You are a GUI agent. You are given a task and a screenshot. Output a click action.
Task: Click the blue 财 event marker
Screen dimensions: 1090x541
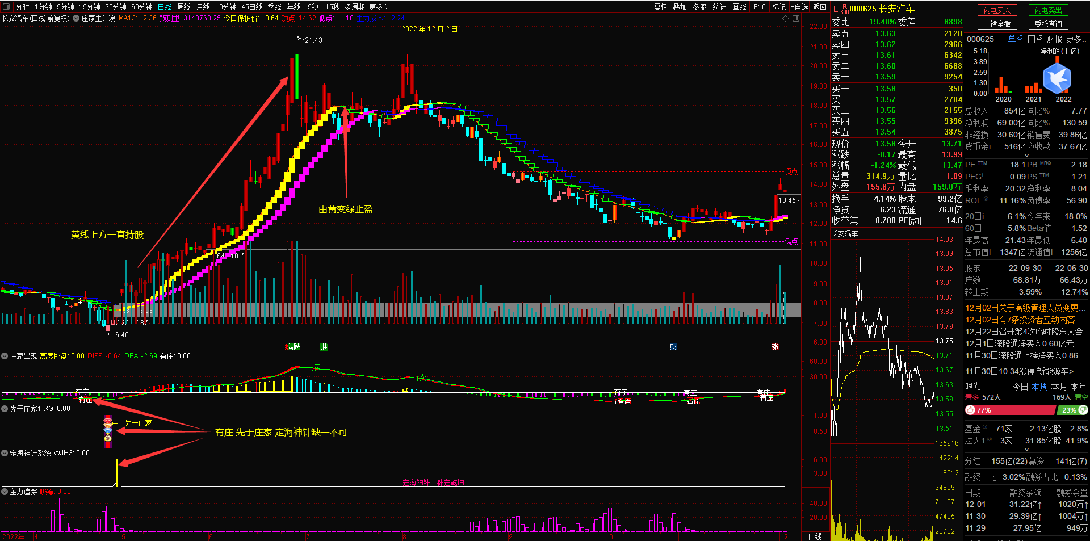pyautogui.click(x=673, y=347)
